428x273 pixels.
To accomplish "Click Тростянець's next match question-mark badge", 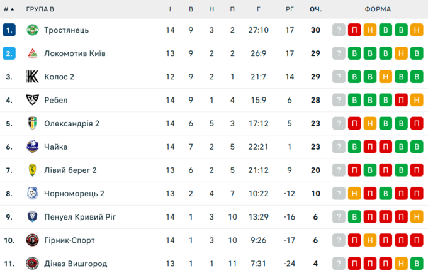I will 339,30.
